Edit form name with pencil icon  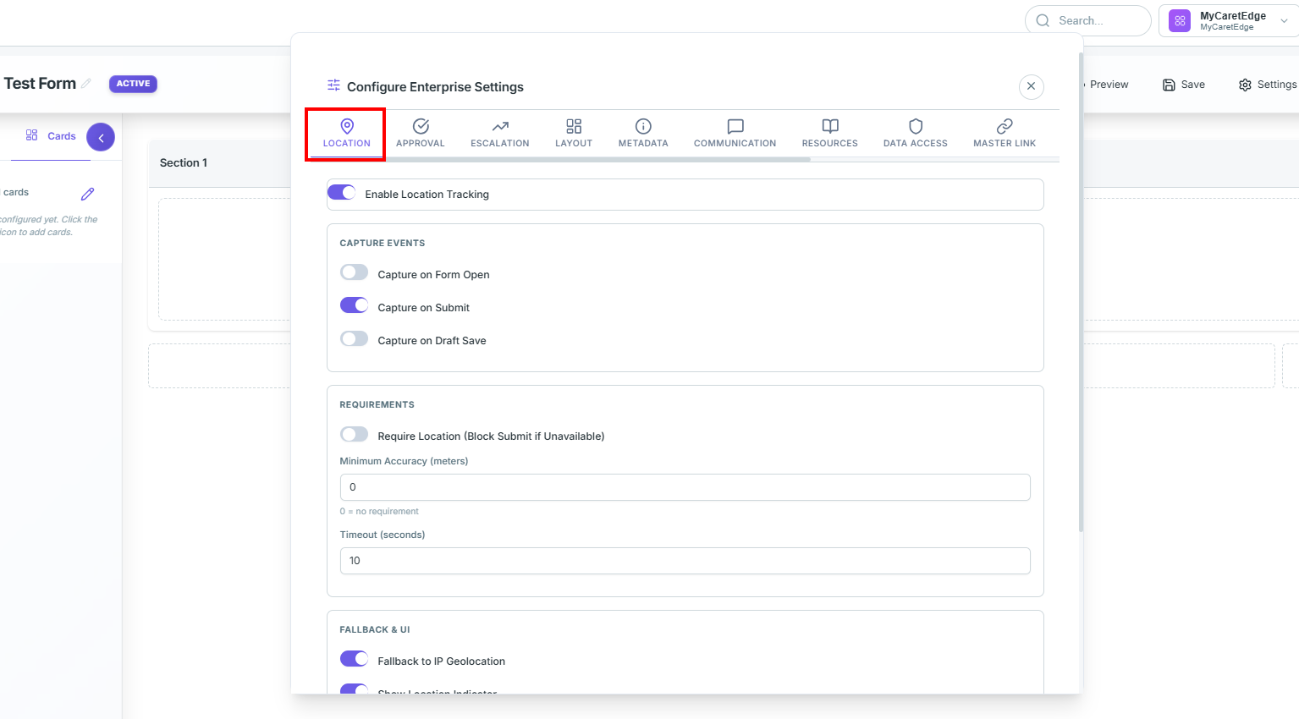coord(86,83)
